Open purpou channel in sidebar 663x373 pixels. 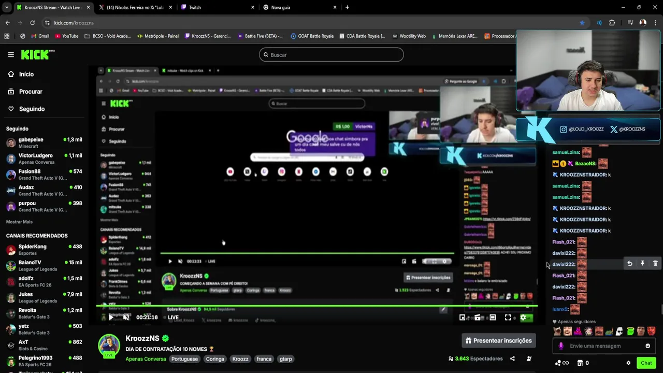(44, 207)
